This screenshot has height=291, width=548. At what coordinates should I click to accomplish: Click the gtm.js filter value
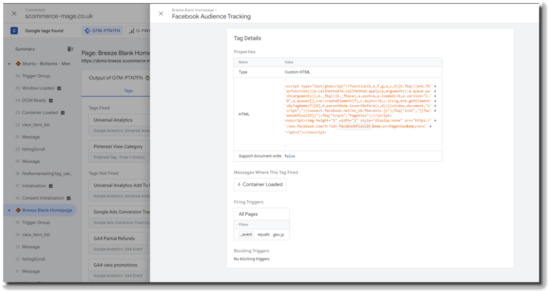(278, 235)
